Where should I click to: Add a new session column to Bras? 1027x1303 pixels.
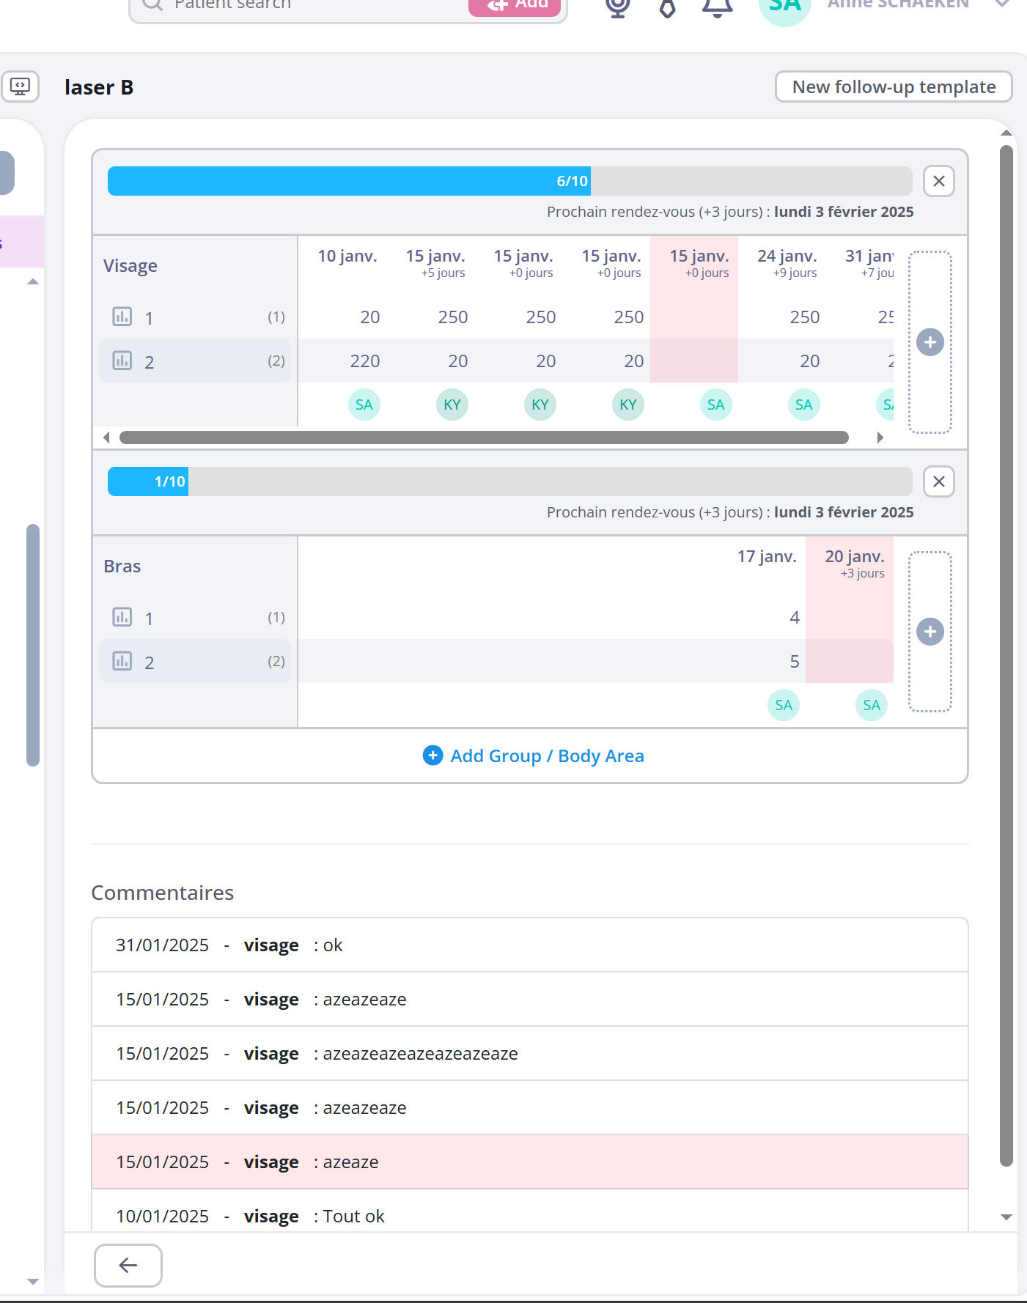pyautogui.click(x=930, y=632)
